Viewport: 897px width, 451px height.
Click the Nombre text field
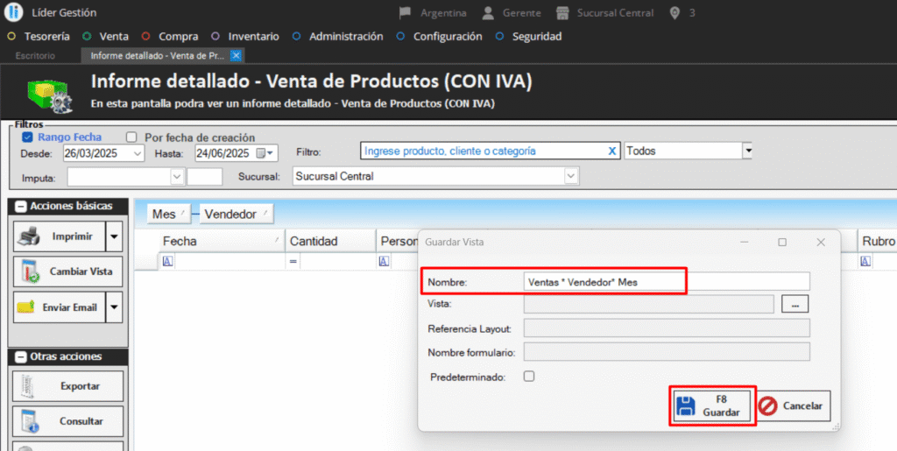pyautogui.click(x=666, y=281)
